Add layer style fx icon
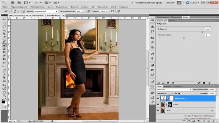 tap(189, 121)
